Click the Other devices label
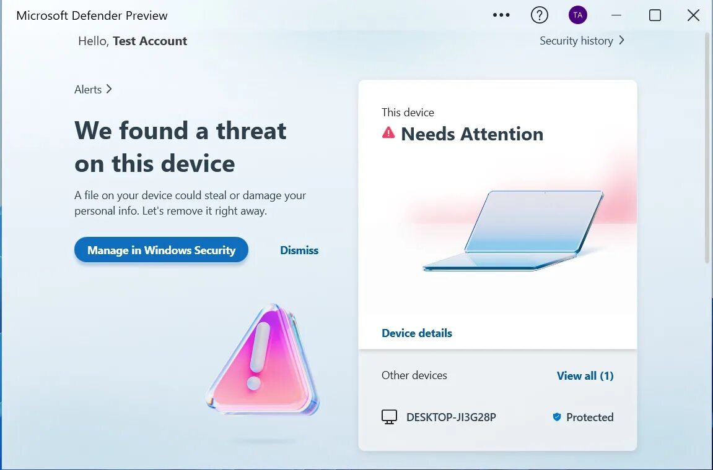The width and height of the screenshot is (713, 470). point(414,375)
